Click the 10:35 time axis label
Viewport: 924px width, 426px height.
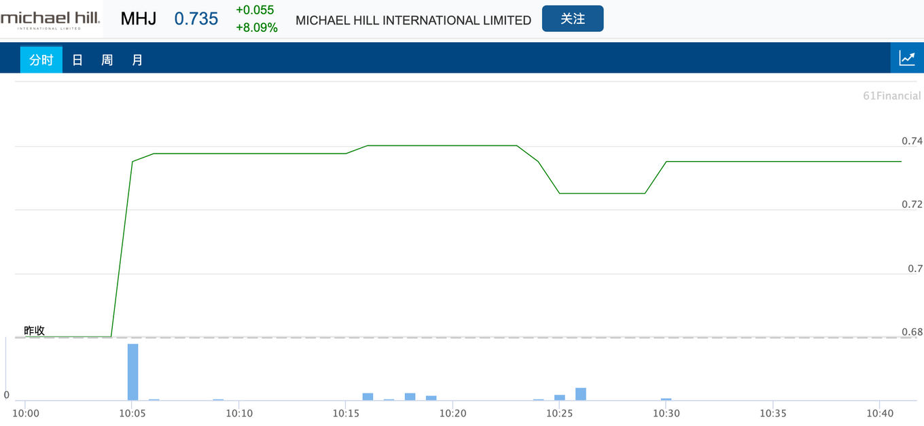(x=773, y=413)
